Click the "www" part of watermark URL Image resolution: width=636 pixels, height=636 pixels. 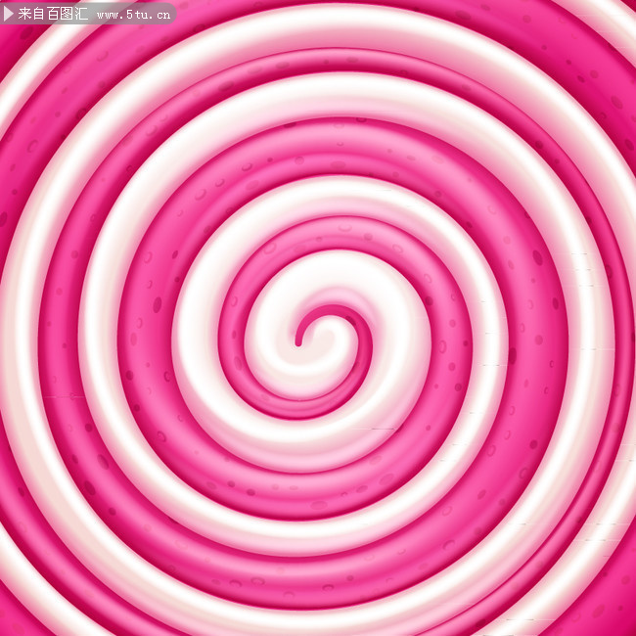(109, 16)
